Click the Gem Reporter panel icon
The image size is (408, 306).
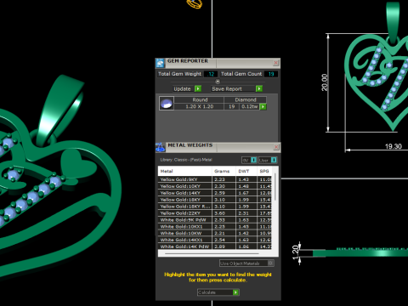160,63
